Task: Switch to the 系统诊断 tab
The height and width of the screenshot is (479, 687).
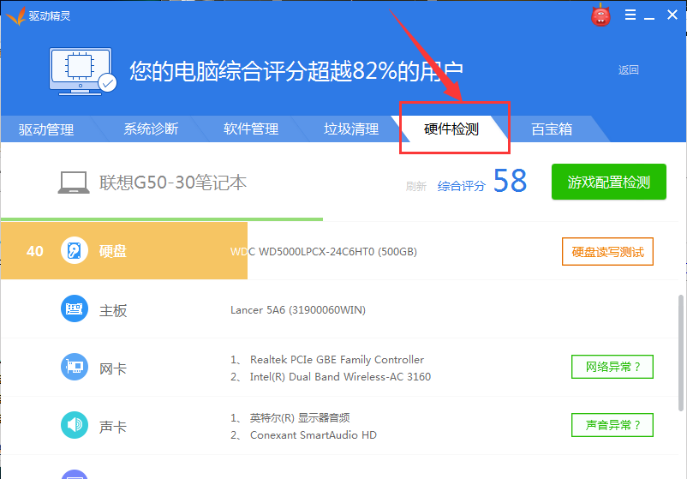Action: (x=151, y=129)
